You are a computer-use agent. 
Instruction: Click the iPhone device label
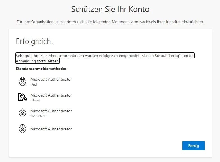[35, 100]
